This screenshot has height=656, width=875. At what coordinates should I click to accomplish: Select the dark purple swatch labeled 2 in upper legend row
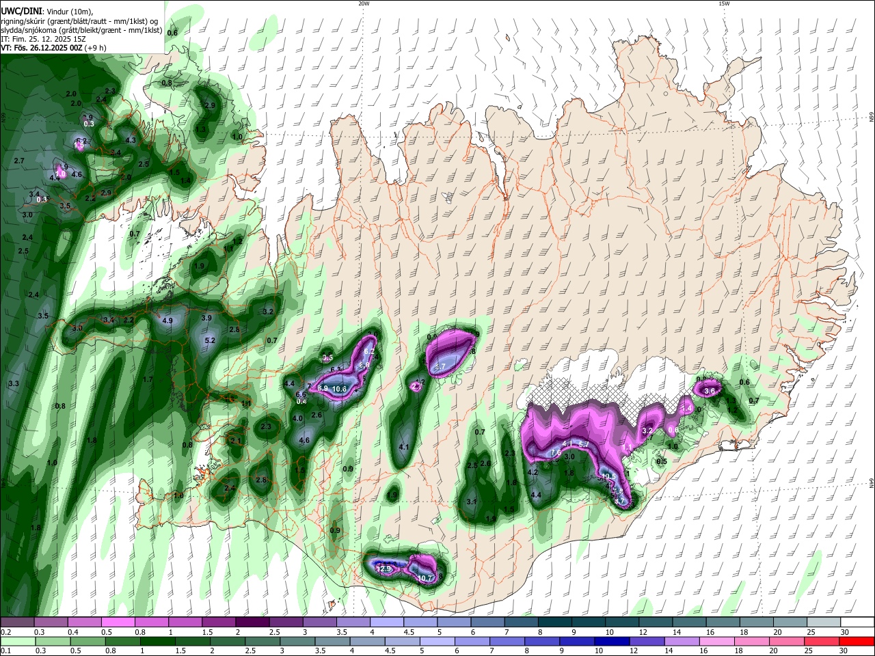252,623
